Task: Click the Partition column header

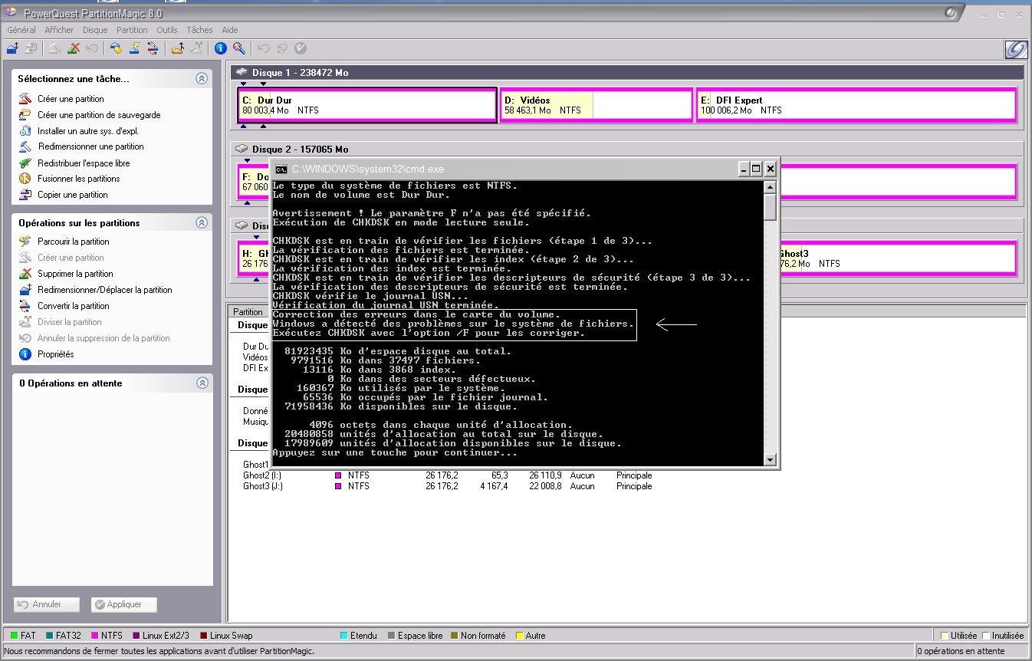Action: [249, 312]
